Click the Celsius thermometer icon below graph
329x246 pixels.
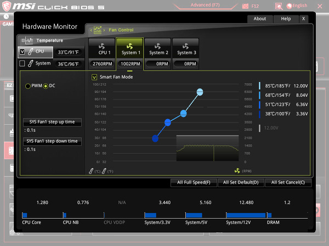tap(91, 171)
